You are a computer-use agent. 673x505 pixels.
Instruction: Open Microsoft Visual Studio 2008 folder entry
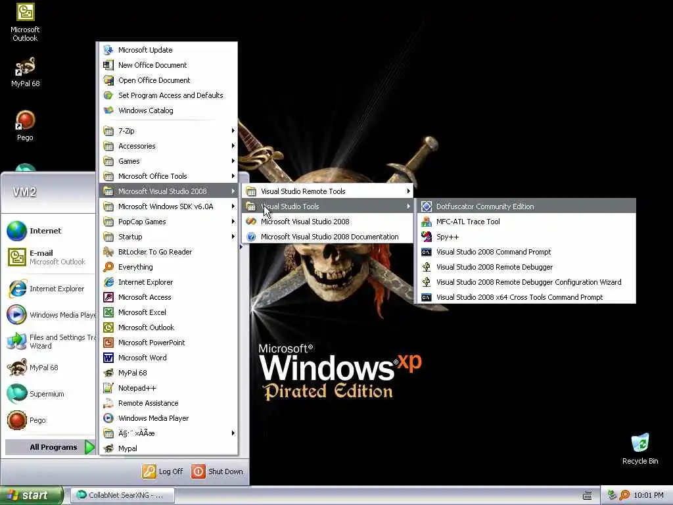[168, 191]
